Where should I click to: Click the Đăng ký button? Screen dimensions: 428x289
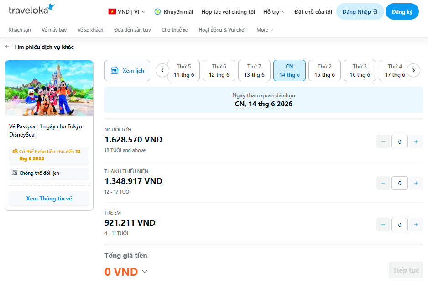pyautogui.click(x=402, y=11)
